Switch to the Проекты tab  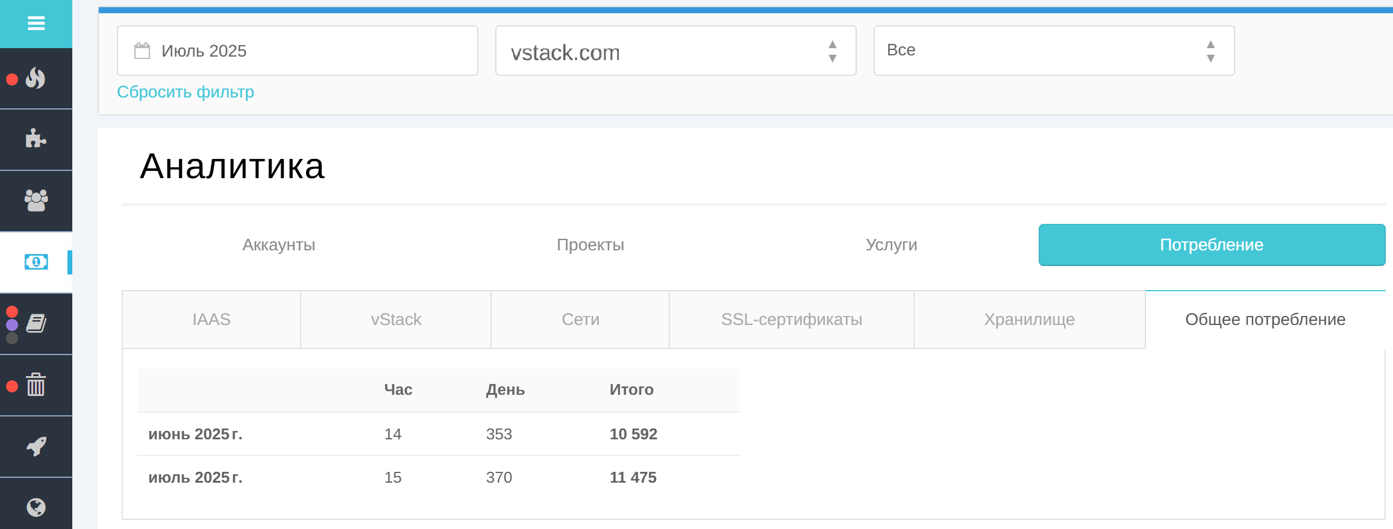coord(590,245)
